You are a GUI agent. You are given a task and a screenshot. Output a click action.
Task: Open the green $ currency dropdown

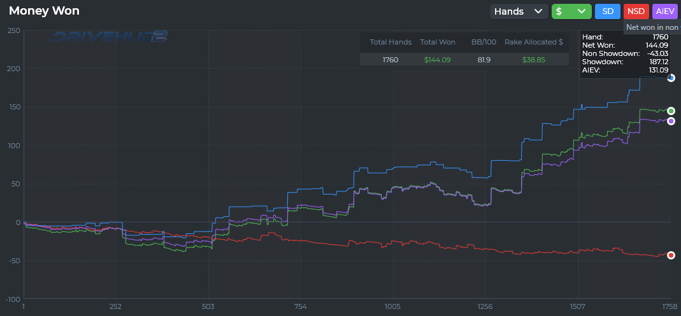click(571, 11)
